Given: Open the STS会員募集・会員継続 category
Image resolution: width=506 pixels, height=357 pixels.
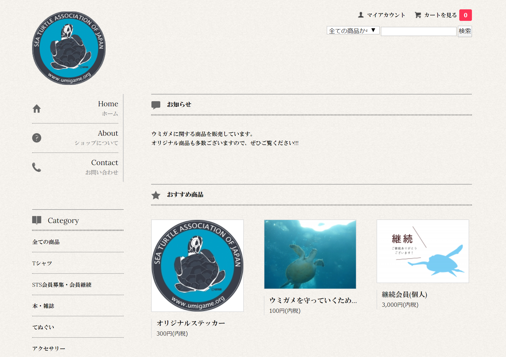Looking at the screenshot, I should tap(62, 285).
